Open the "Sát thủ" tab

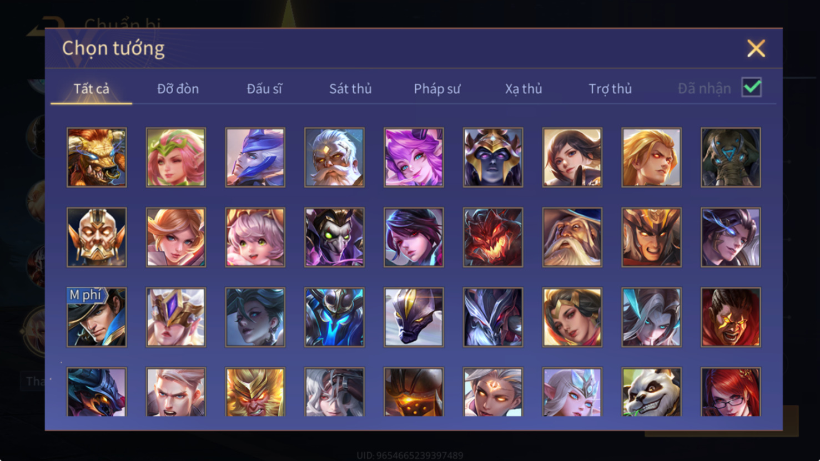(350, 89)
